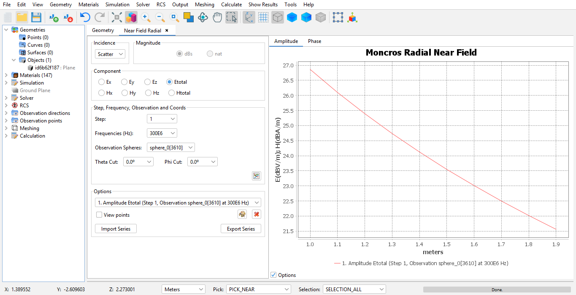Toggle the grid display icon
This screenshot has width=576, height=295.
point(263,17)
